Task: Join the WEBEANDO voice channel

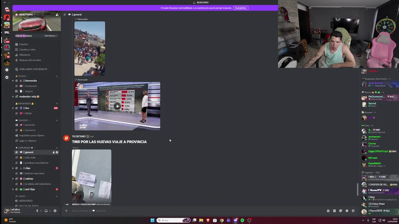Action: [37, 201]
